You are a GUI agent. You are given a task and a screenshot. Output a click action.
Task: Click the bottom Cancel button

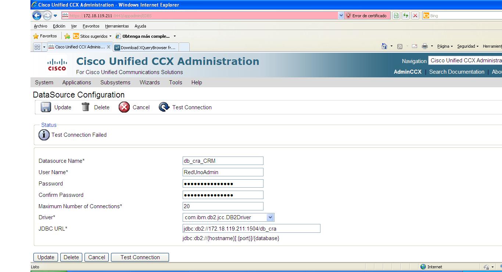pyautogui.click(x=97, y=257)
